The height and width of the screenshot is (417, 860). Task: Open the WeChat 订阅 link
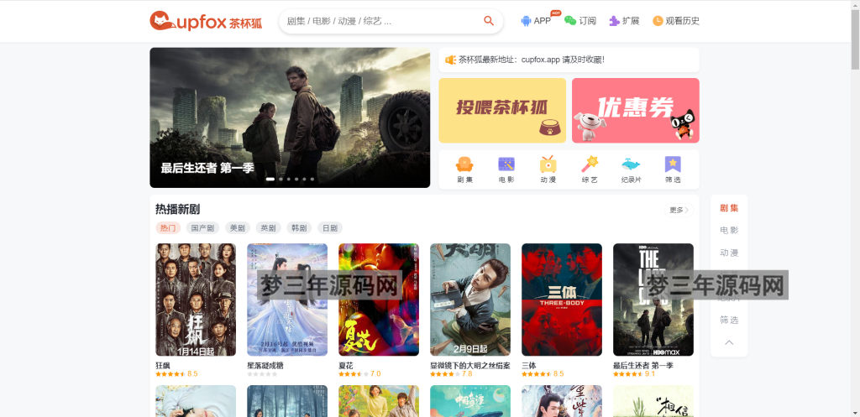coord(580,21)
